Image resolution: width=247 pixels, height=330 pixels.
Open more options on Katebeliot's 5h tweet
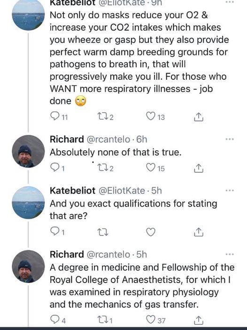pyautogui.click(x=230, y=191)
